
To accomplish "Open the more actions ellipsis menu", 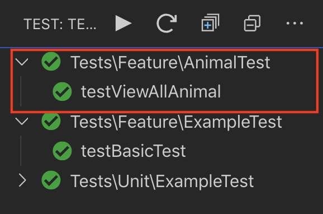I will point(294,23).
